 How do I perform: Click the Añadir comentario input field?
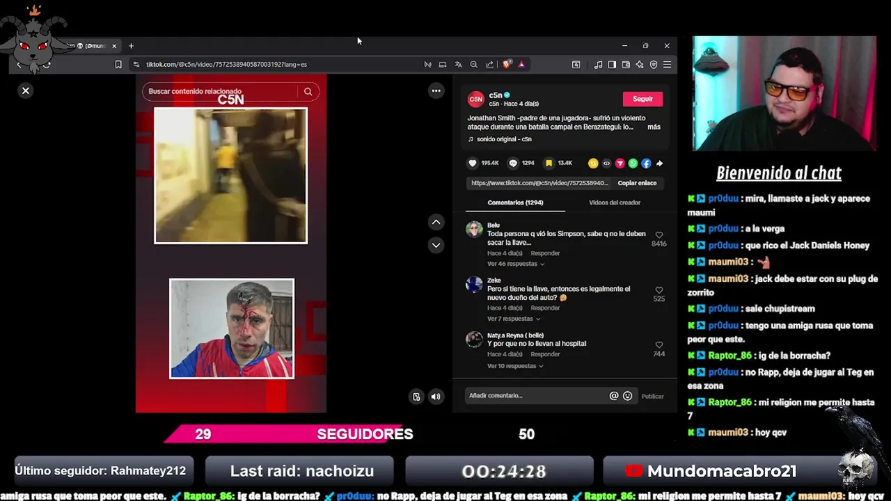[x=536, y=396]
